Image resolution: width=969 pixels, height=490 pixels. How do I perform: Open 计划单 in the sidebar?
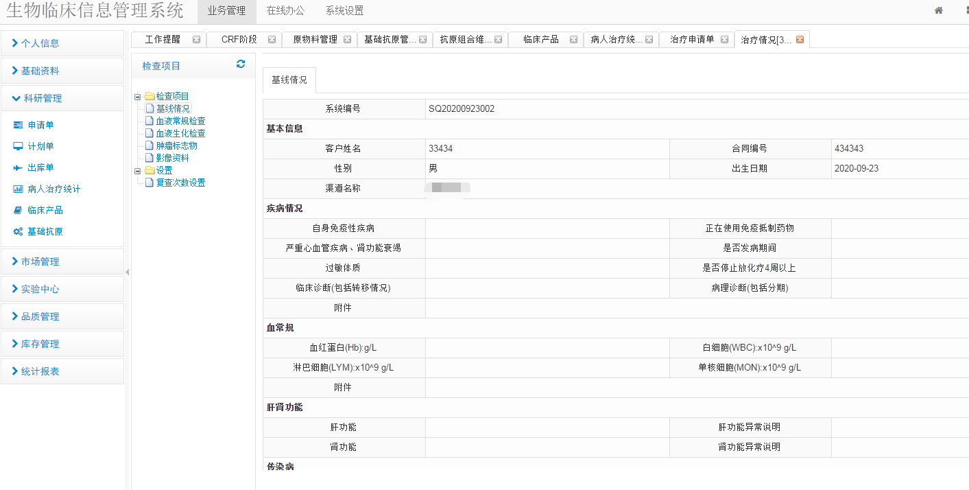(x=40, y=146)
